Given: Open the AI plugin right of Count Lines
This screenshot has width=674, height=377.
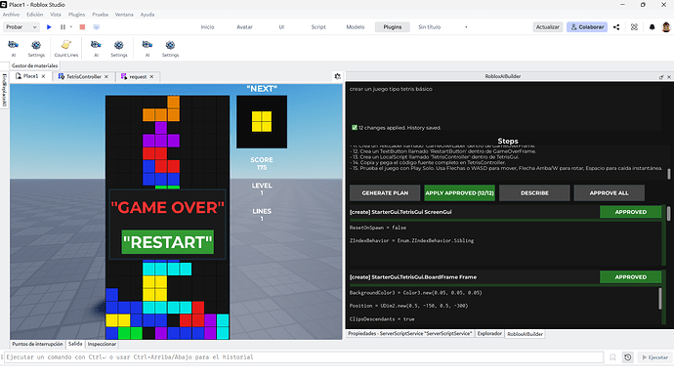Looking at the screenshot, I should 96,48.
